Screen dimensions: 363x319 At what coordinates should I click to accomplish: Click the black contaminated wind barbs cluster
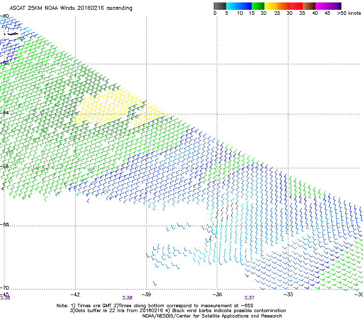[x=227, y=211]
